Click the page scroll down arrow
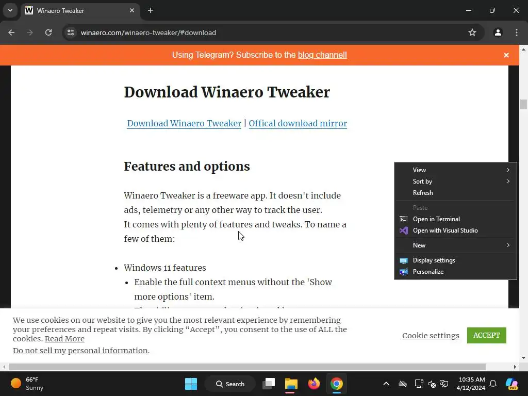The width and height of the screenshot is (528, 396). [523, 358]
